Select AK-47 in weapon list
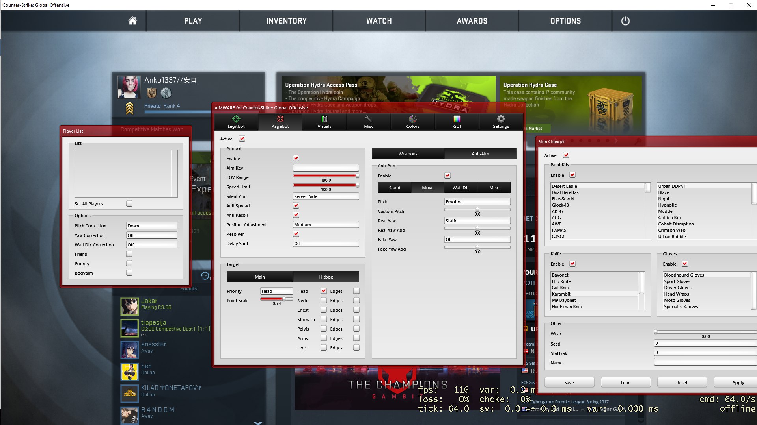The width and height of the screenshot is (757, 425). 597,211
